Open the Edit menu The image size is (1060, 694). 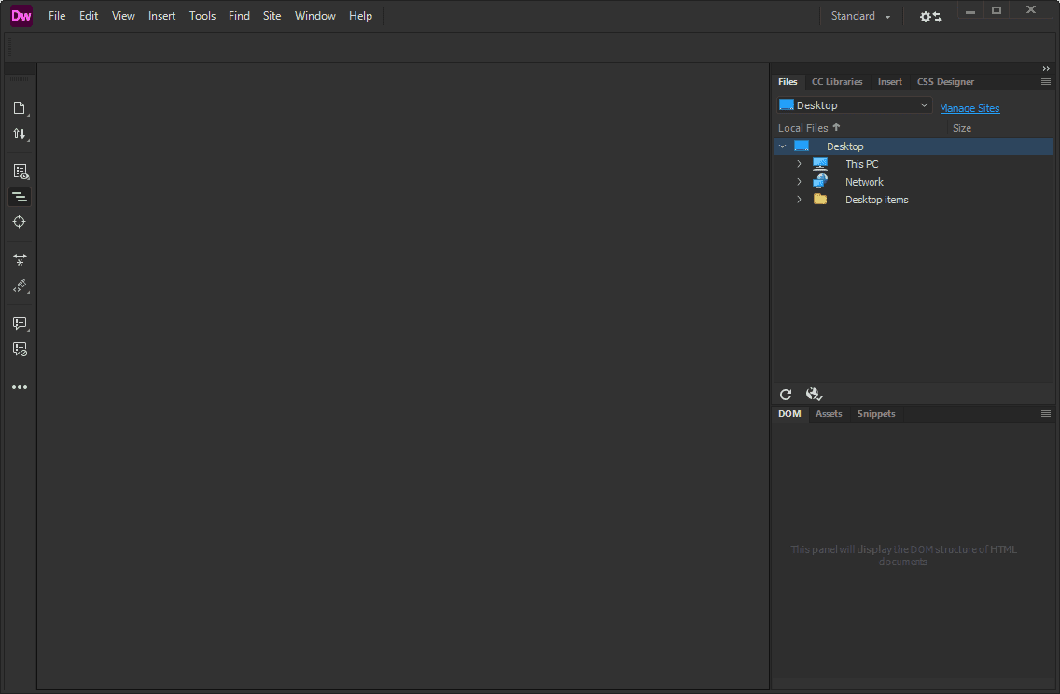pos(89,16)
